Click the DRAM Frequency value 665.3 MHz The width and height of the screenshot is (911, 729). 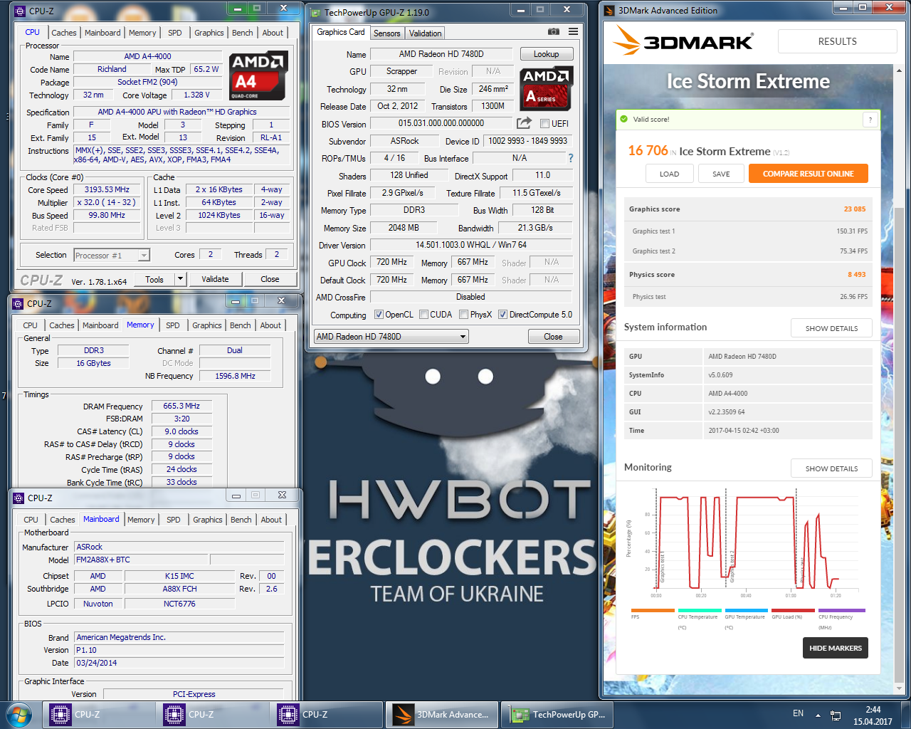(181, 406)
